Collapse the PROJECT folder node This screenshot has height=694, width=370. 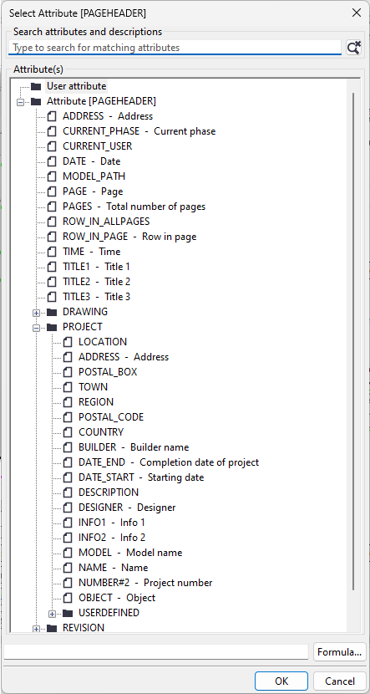[x=36, y=328]
